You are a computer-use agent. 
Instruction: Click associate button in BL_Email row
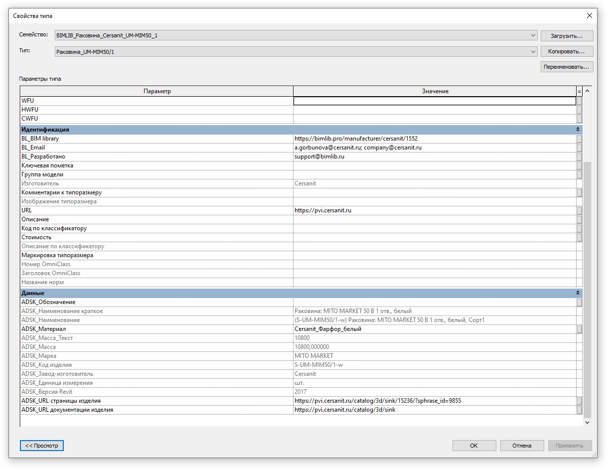pos(580,148)
